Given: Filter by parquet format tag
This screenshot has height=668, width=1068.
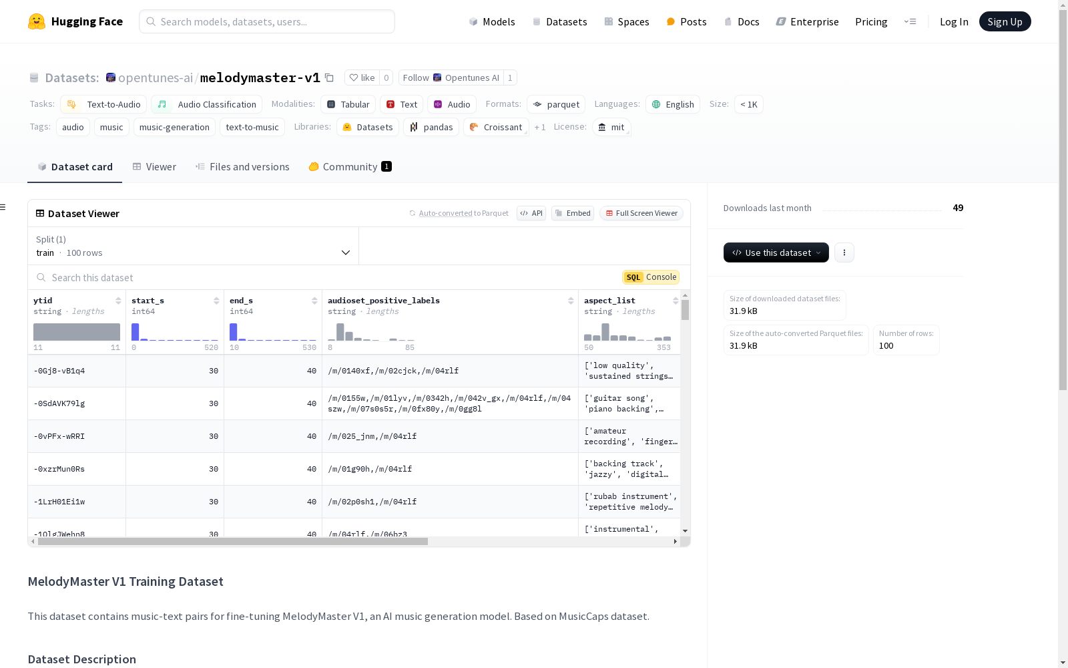Looking at the screenshot, I should (556, 104).
